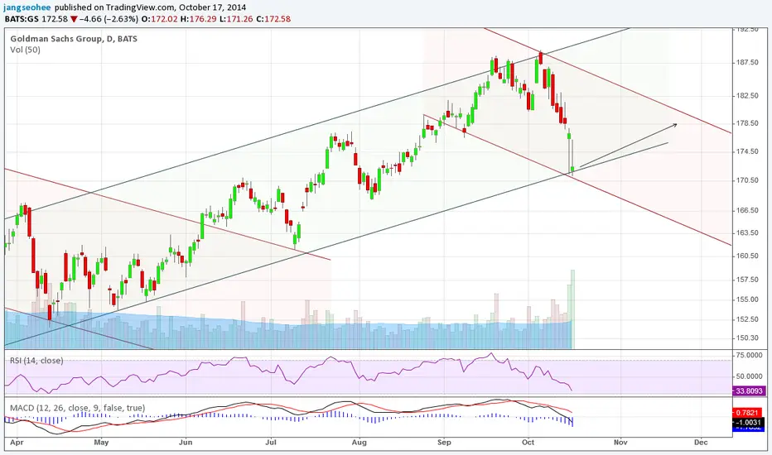Viewport: 772px width, 455px height.
Task: Click the Jul label on time axis
Action: 271,443
